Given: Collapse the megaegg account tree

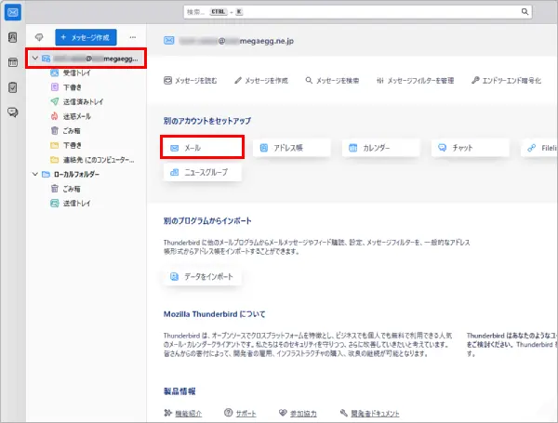Looking at the screenshot, I should click(35, 58).
